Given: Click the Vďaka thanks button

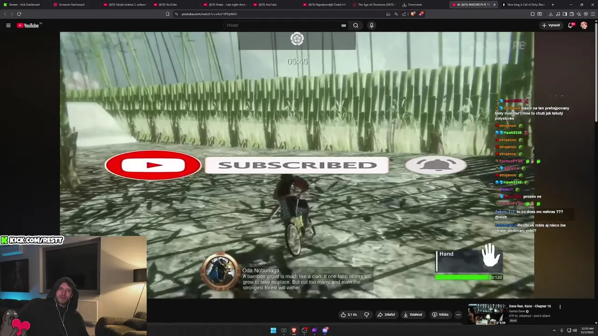Looking at the screenshot, I should tap(441, 315).
